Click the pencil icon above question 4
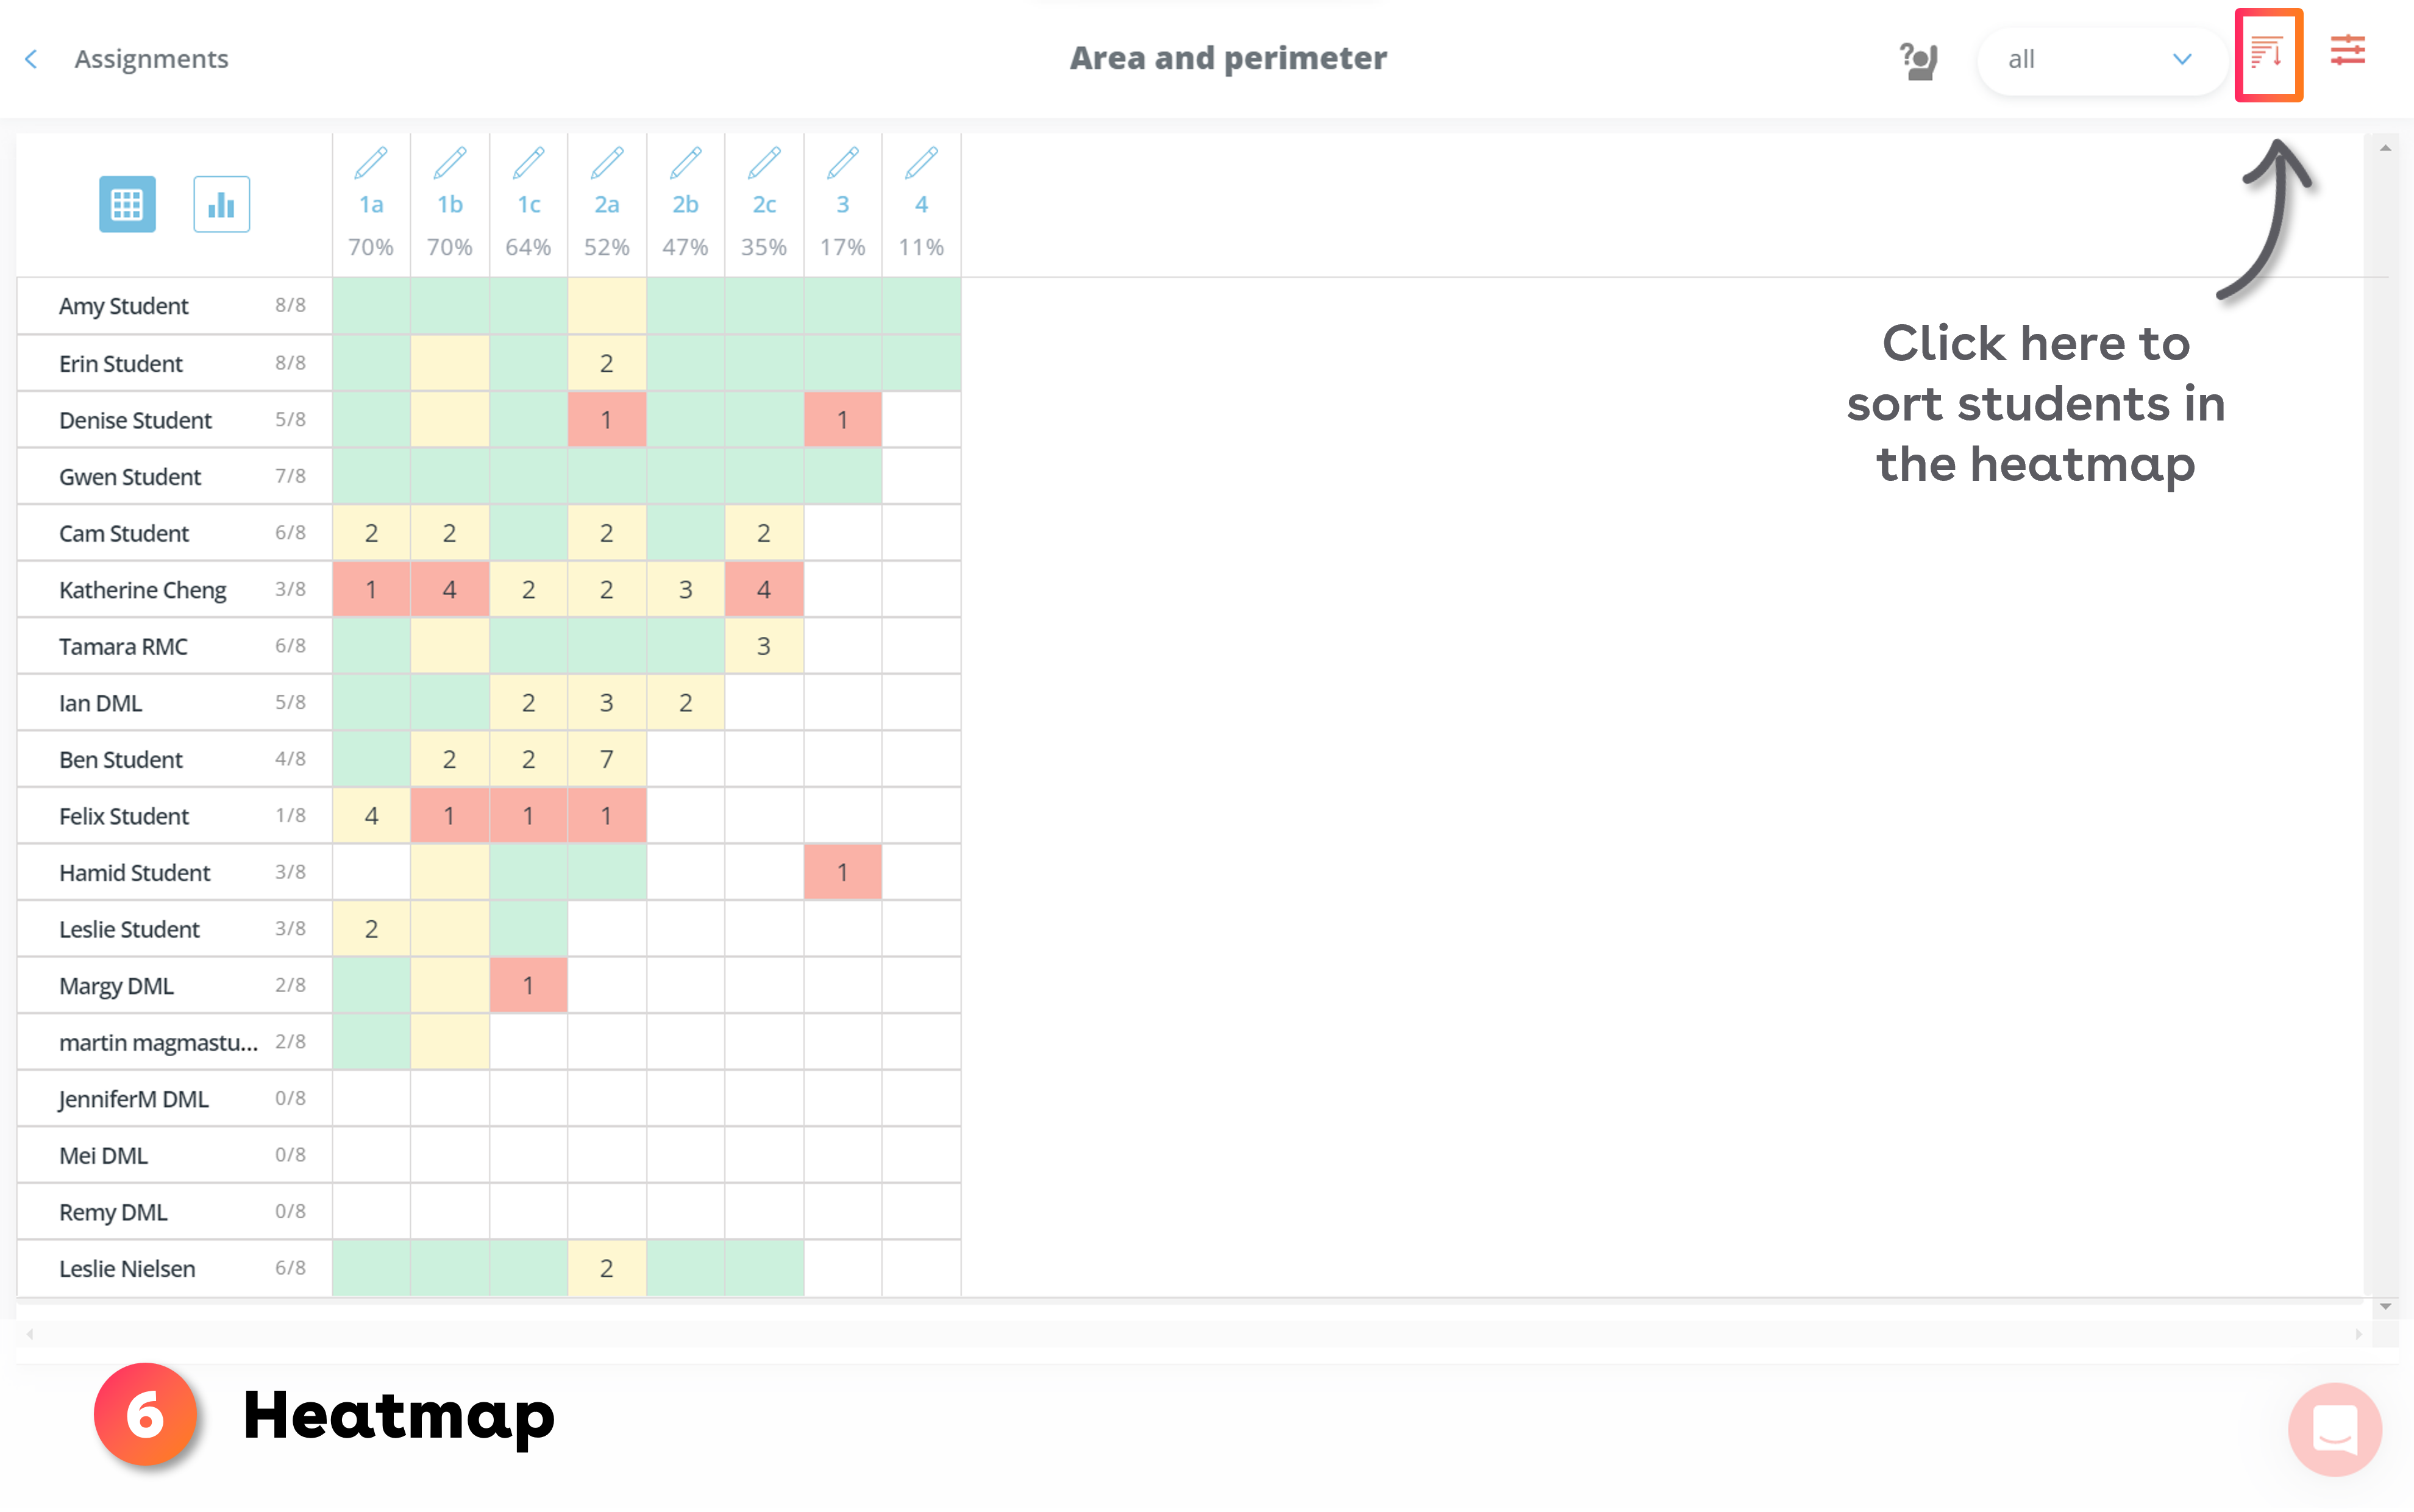Screen dimensions: 2414x1512 (921, 163)
